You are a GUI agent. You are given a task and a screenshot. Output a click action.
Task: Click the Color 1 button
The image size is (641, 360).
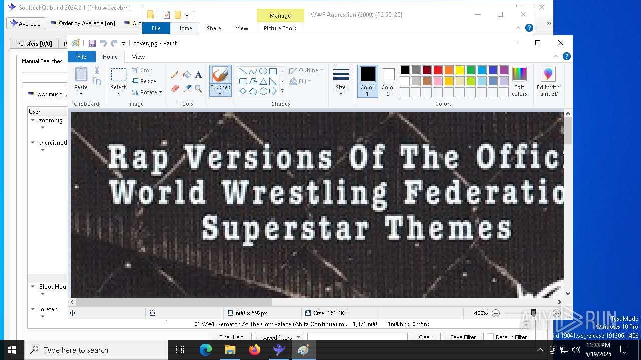point(367,81)
